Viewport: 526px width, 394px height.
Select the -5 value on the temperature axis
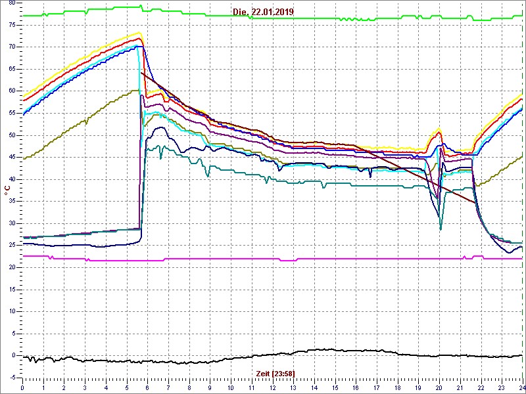point(11,378)
